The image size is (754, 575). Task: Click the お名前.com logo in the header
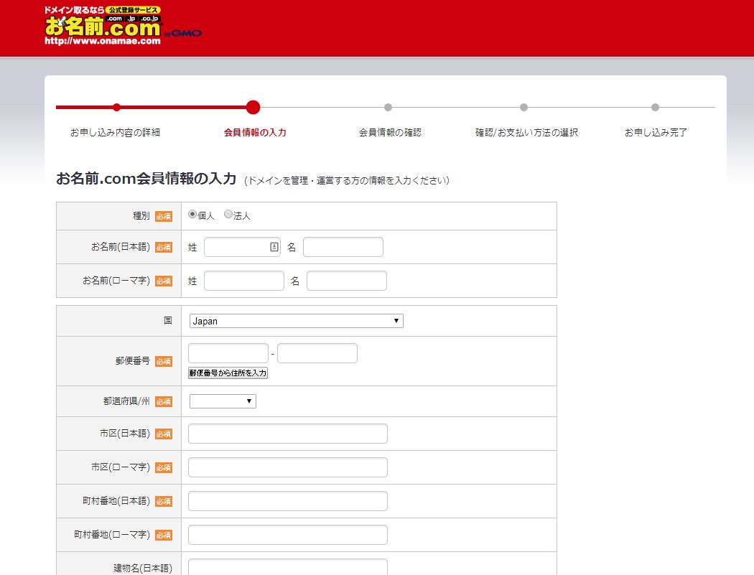click(x=123, y=26)
